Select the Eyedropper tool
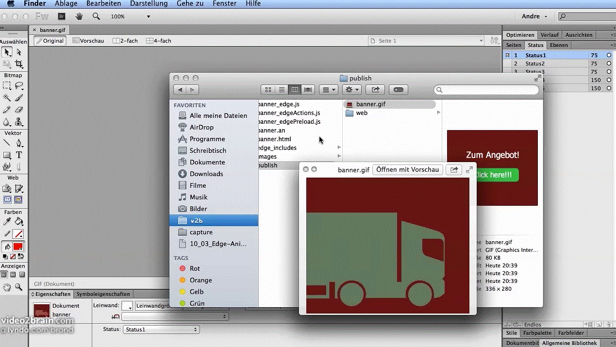 point(7,222)
